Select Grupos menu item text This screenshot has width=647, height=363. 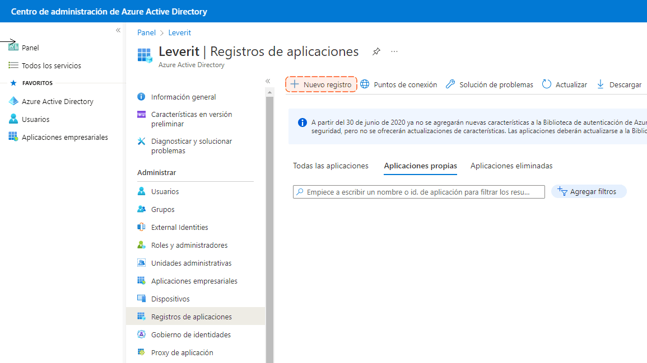[162, 209]
